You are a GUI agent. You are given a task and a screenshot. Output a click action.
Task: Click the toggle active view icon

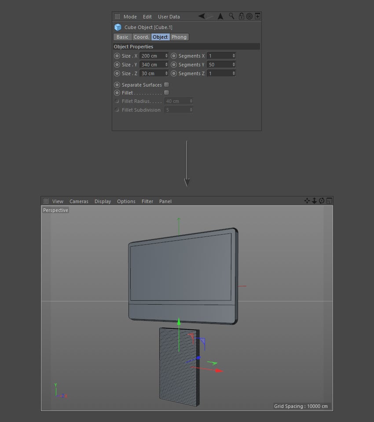click(329, 200)
